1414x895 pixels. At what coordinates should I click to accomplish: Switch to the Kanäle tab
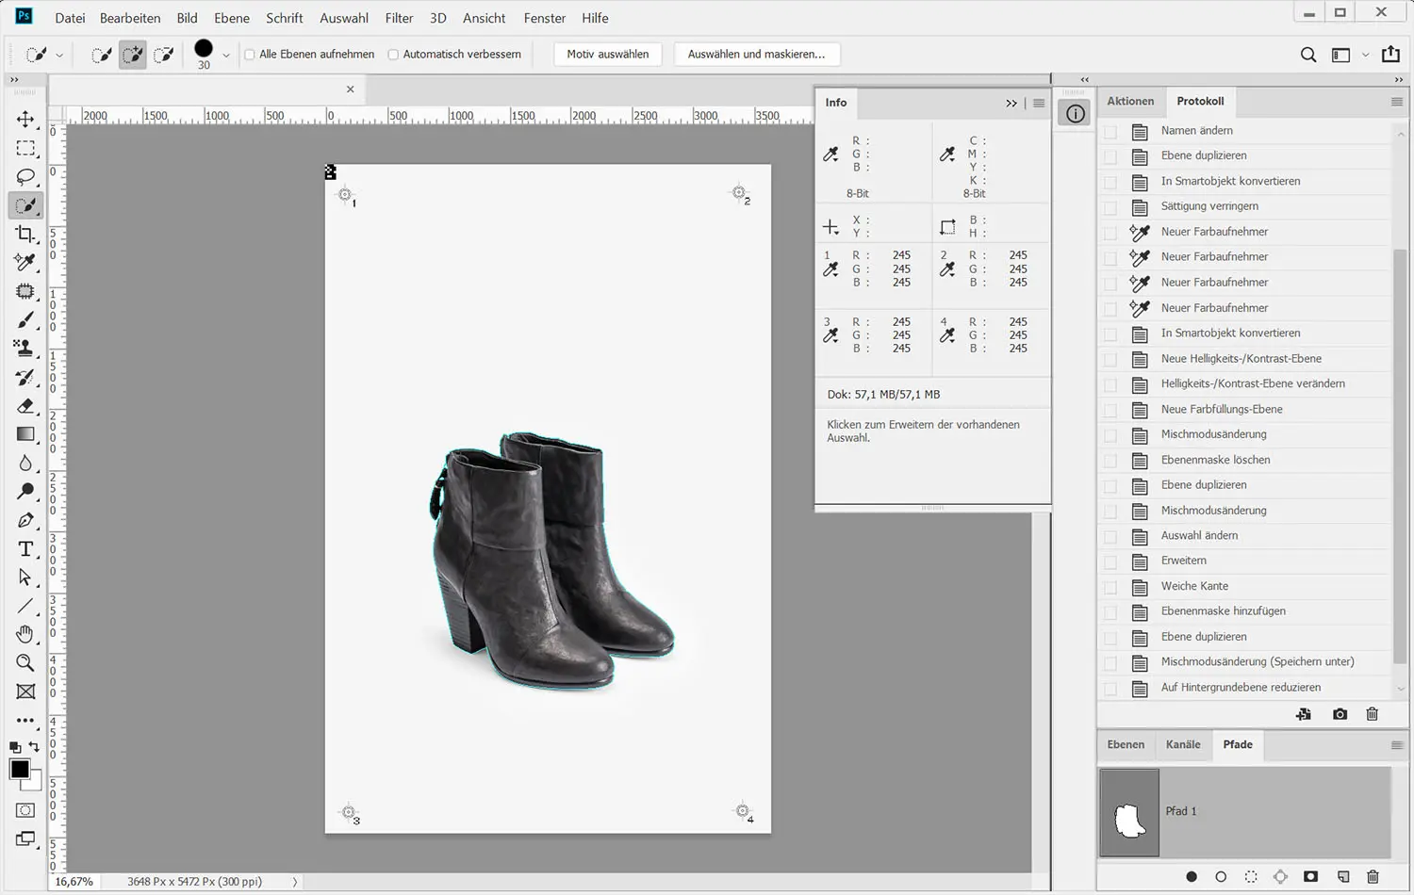pyautogui.click(x=1183, y=744)
